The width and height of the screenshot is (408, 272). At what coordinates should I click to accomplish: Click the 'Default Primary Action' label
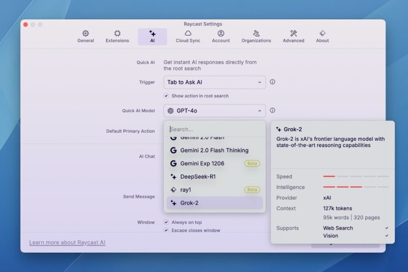pos(131,131)
